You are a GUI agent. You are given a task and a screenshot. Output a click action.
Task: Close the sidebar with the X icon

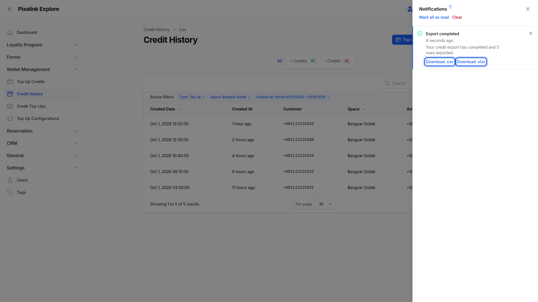tap(10, 9)
